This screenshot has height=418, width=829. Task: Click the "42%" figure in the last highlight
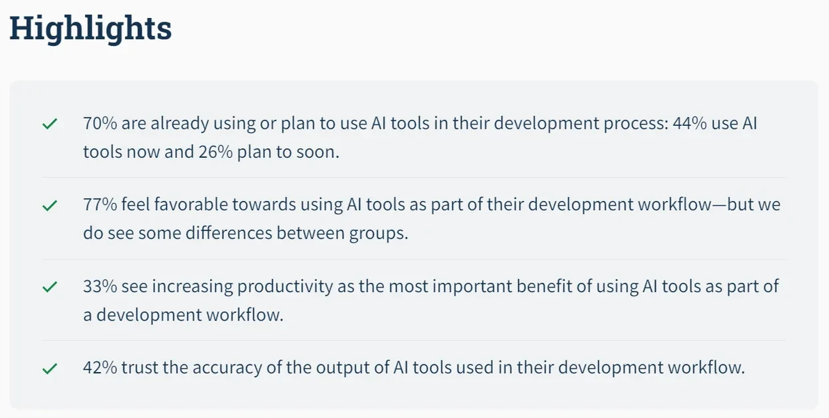click(99, 368)
